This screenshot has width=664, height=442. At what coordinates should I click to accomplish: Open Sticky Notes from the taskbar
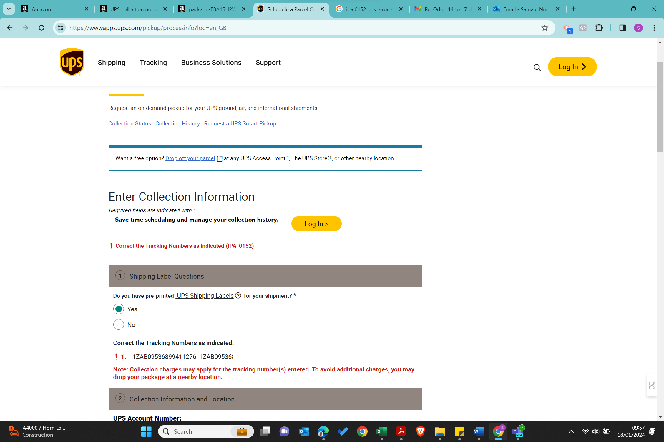point(459,431)
